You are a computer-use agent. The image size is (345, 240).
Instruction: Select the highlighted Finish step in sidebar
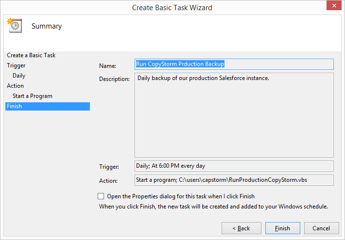coord(48,106)
